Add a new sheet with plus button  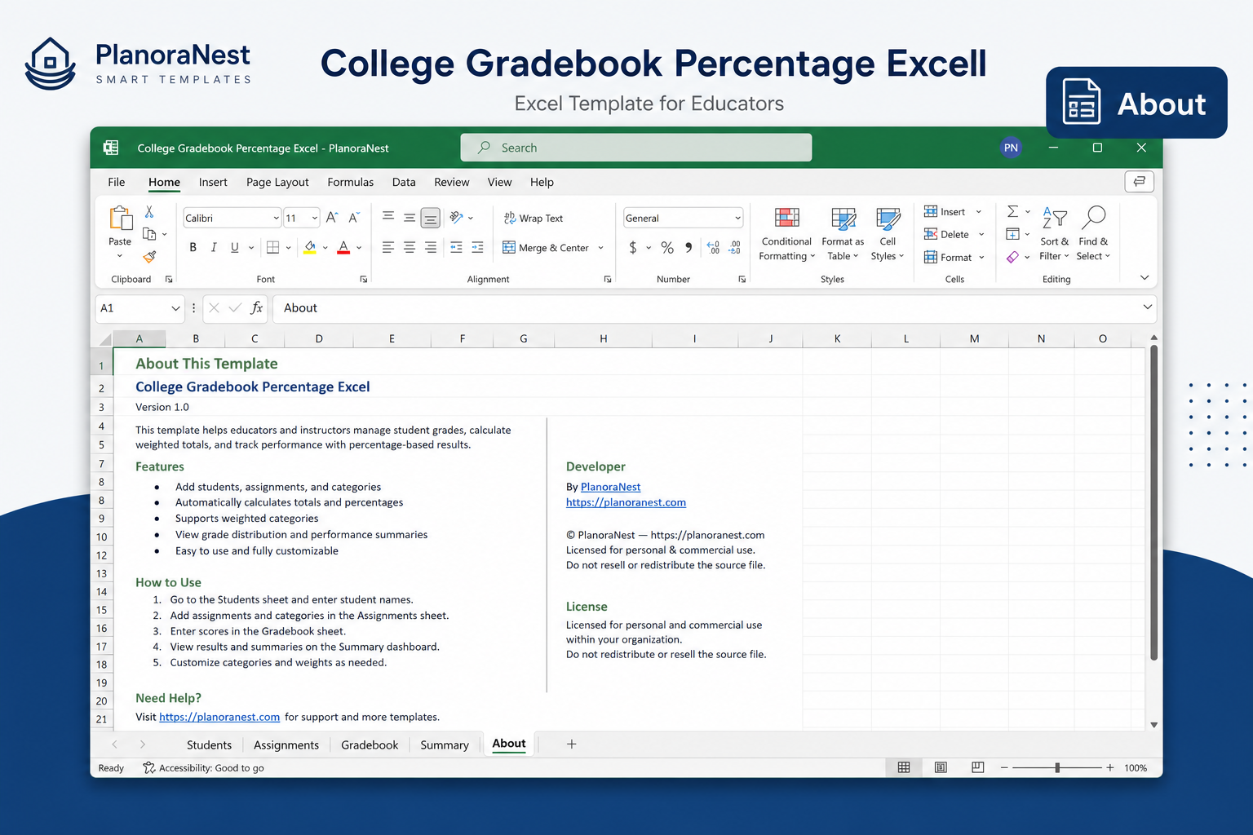572,744
